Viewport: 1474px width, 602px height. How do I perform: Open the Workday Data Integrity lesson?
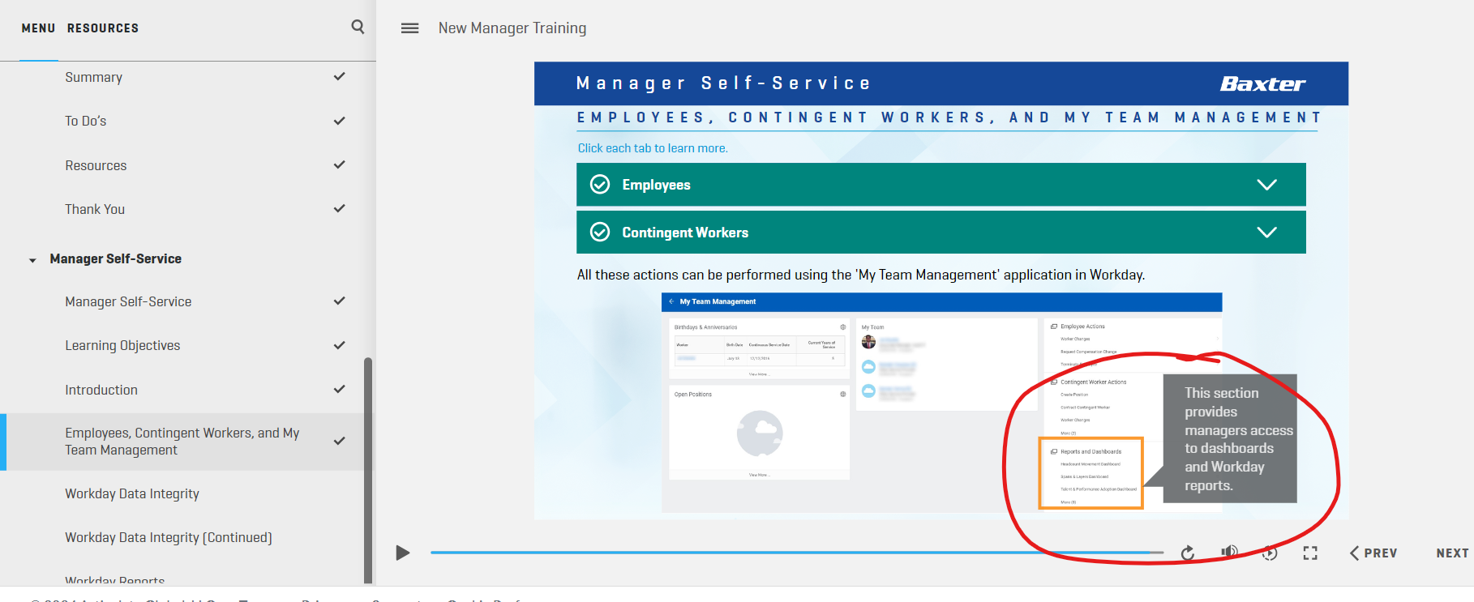(x=132, y=493)
